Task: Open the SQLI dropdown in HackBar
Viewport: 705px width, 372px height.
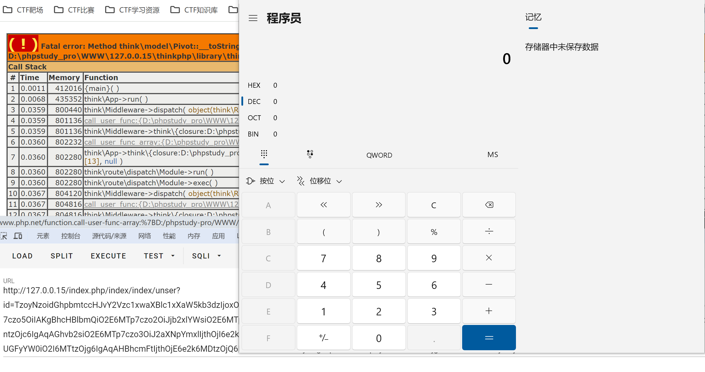Action: pyautogui.click(x=206, y=256)
